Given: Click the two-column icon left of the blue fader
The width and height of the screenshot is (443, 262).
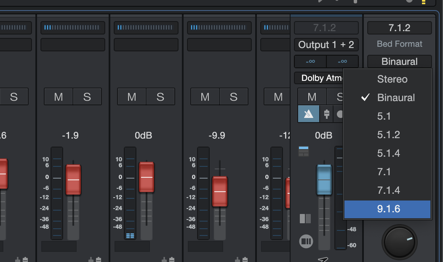Looking at the screenshot, I should coord(305,219).
